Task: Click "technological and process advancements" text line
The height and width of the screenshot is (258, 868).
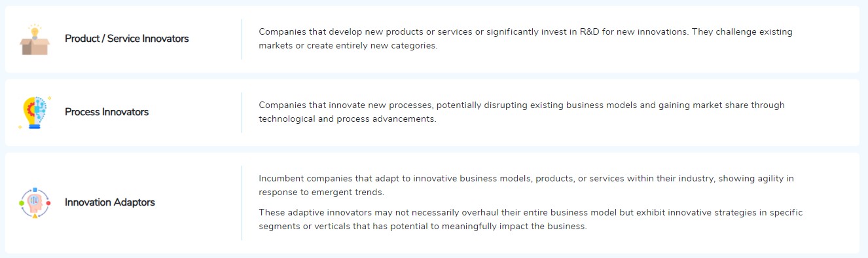Action: 347,119
